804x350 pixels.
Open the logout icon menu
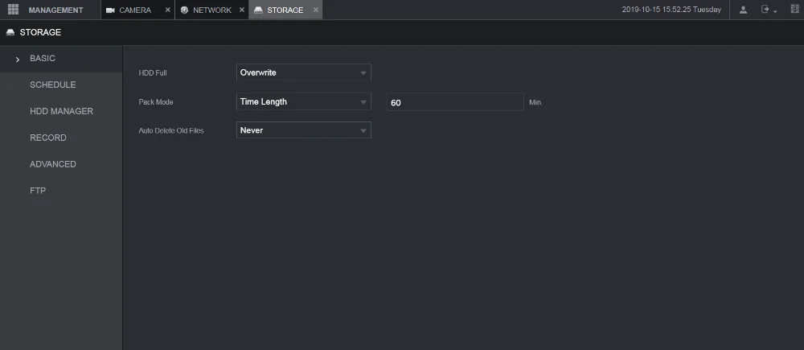769,10
